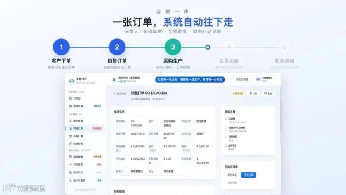Click the 成品仓 warehouse value

[200, 134]
